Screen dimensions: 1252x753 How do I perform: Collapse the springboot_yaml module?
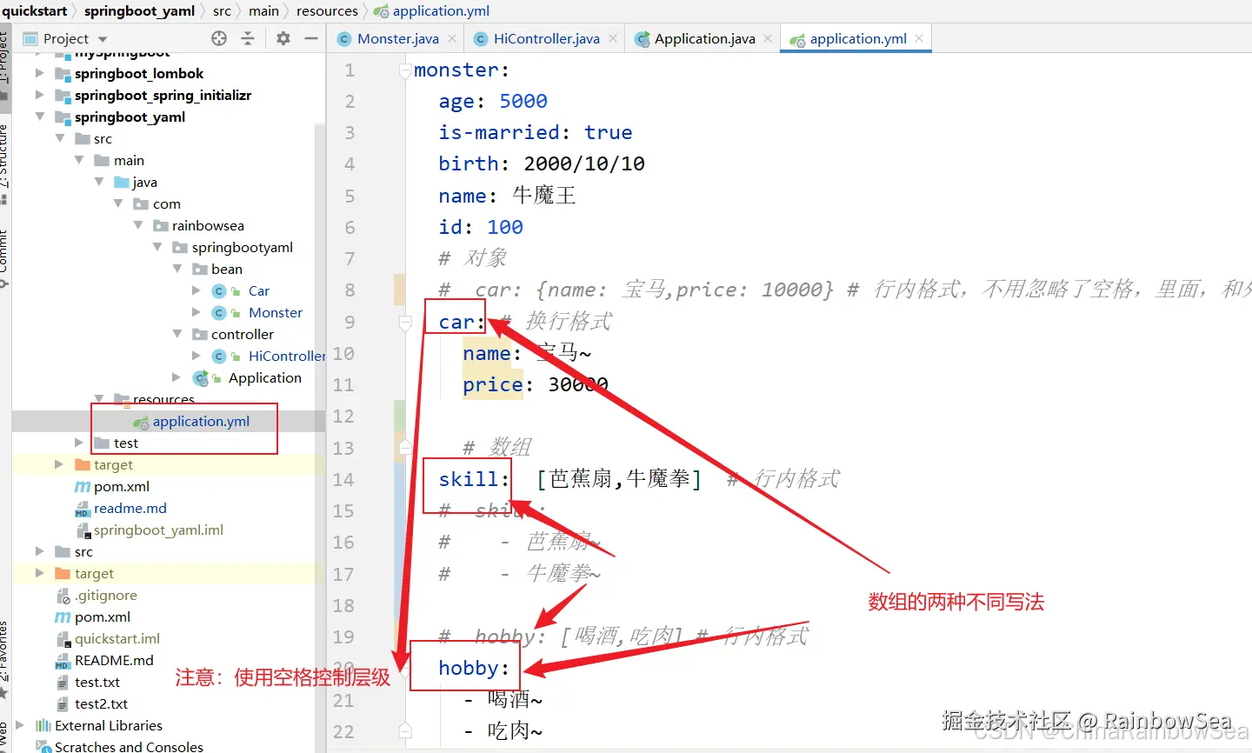point(39,117)
